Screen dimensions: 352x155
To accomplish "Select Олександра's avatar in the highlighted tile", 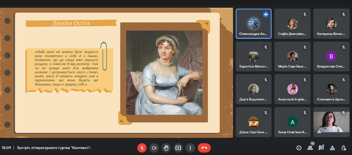I will coord(253,24).
